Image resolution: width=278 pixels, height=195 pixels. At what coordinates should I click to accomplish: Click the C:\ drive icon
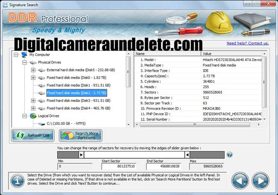tap(41, 124)
